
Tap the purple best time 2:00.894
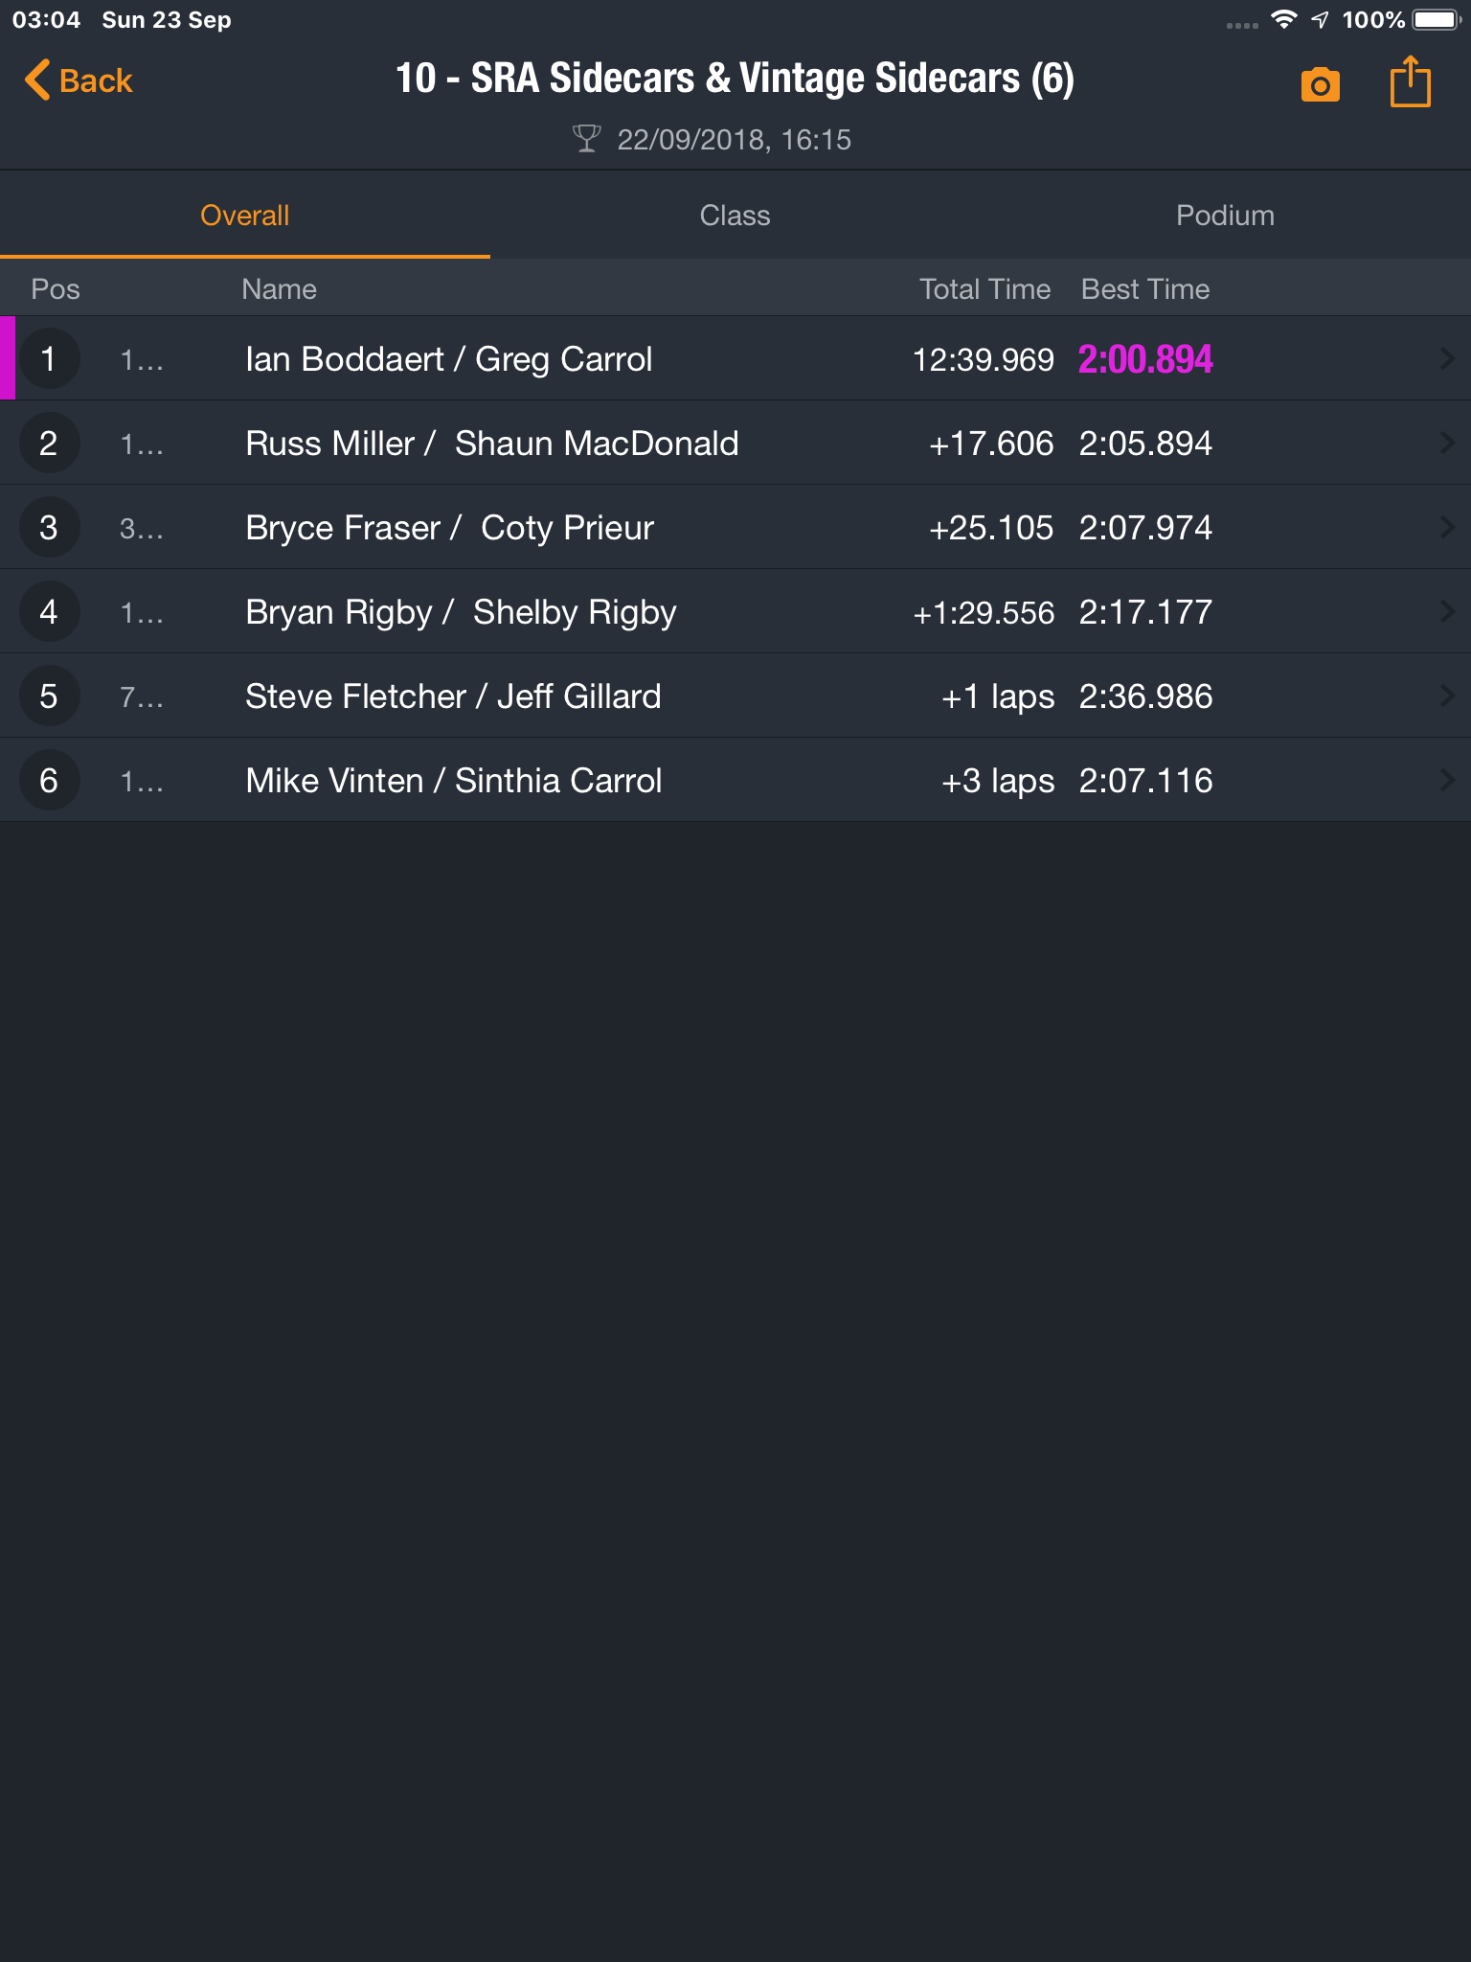(x=1145, y=359)
